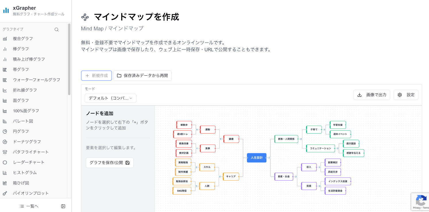Click the xGrapher logo icon
The width and height of the screenshot is (429, 212).
coord(6,10)
